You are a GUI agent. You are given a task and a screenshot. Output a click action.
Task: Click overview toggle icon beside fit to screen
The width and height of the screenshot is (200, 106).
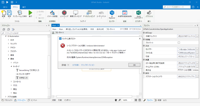click(140, 100)
